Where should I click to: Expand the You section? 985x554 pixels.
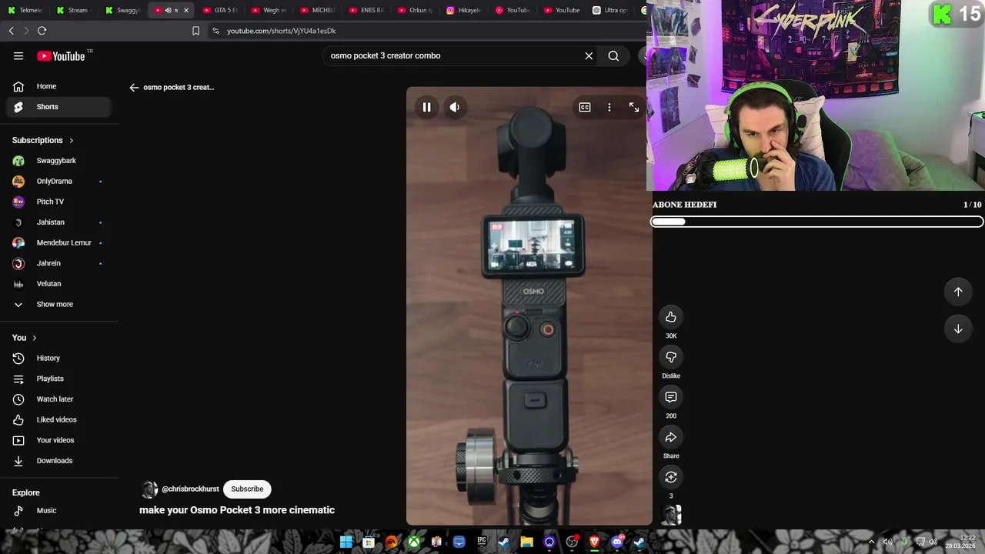pos(25,338)
